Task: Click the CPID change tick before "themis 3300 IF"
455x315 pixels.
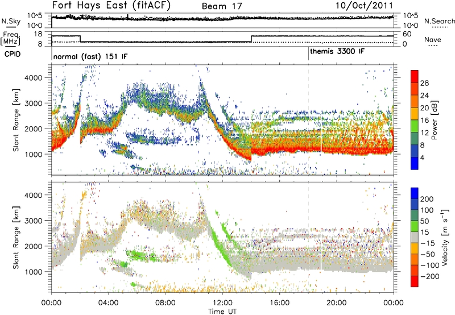Action: click(308, 54)
